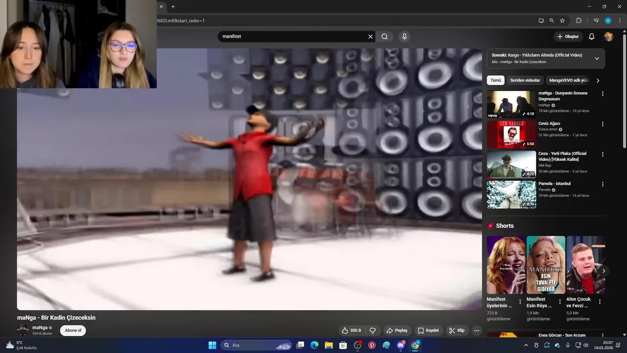Viewport: 627px width, 353px height.
Task: Open the Chrome profile A avatar
Action: click(608, 21)
